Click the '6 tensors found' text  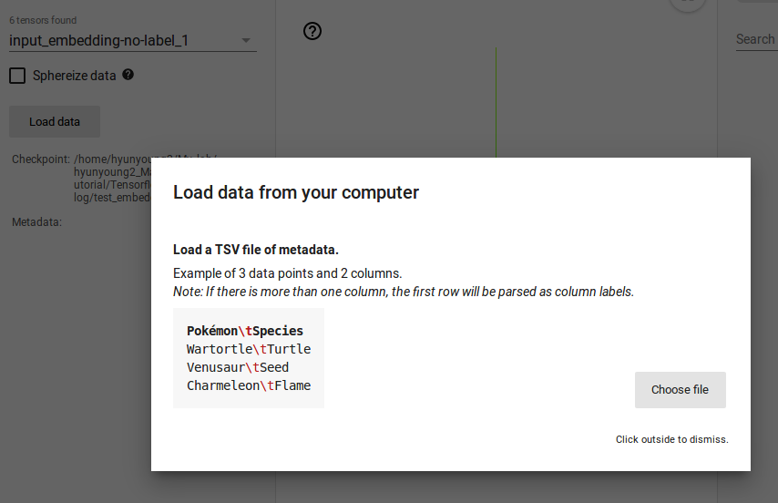(x=43, y=20)
